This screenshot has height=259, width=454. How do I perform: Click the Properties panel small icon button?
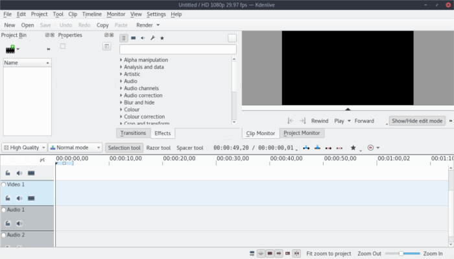point(106,46)
